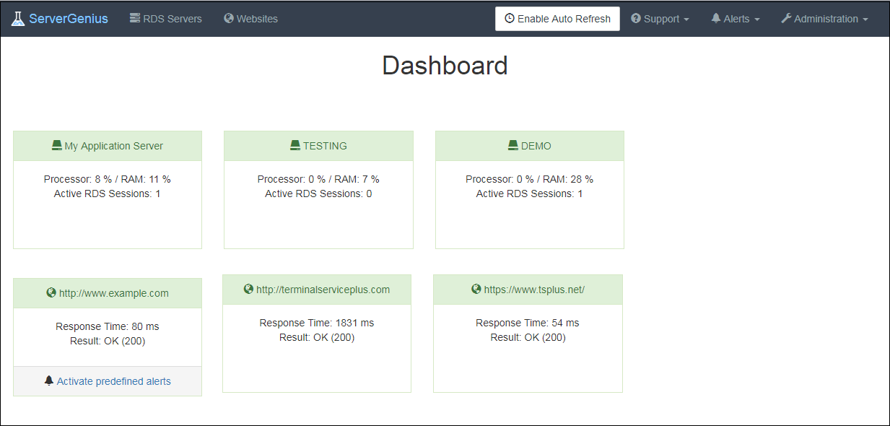Click the globe icon beside Websites nav item
The image size is (890, 426).
229,18
